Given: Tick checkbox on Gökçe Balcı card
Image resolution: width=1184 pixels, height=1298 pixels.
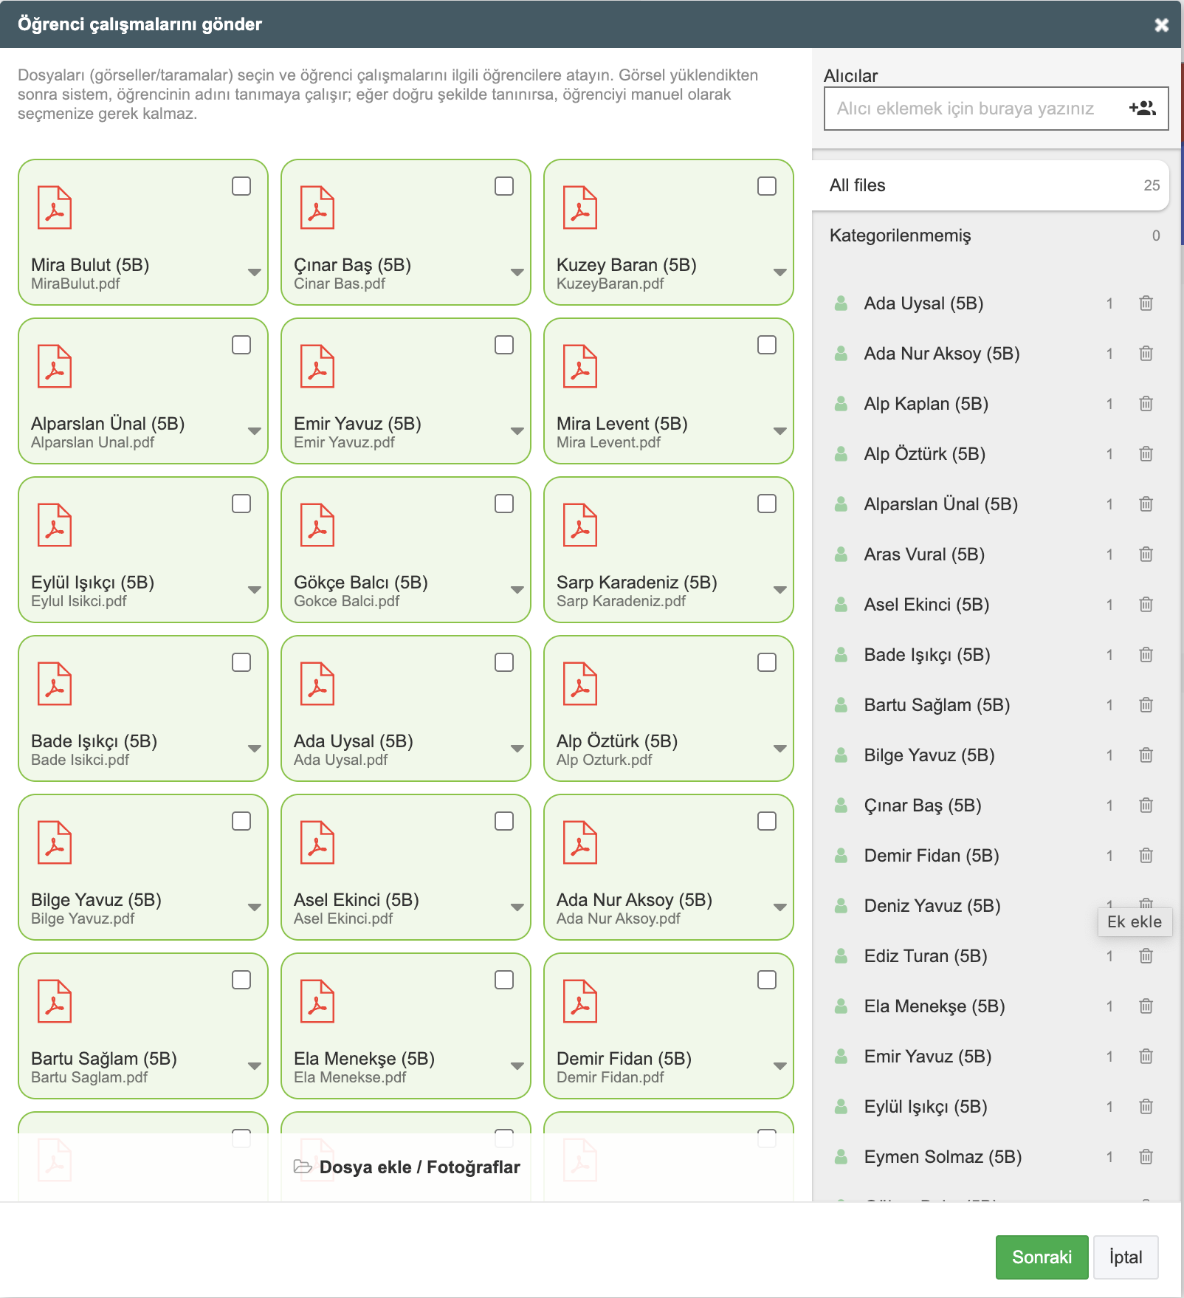Looking at the screenshot, I should [x=504, y=504].
